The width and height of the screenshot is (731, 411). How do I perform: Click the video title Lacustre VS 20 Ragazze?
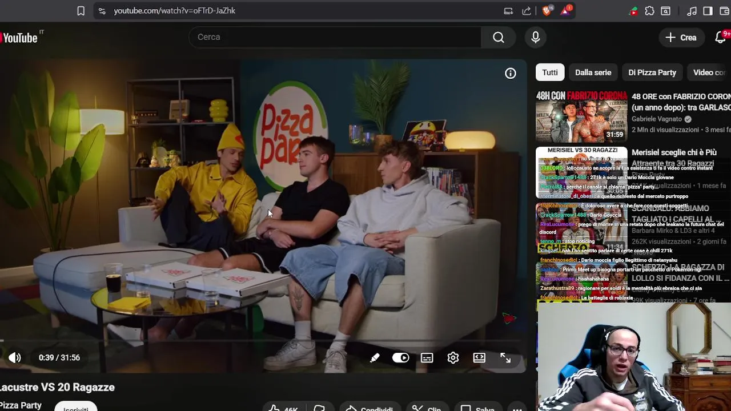57,387
